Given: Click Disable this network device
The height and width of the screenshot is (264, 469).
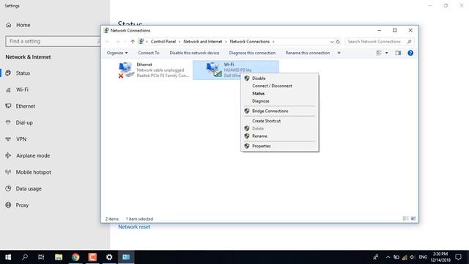Looking at the screenshot, I should [x=194, y=53].
